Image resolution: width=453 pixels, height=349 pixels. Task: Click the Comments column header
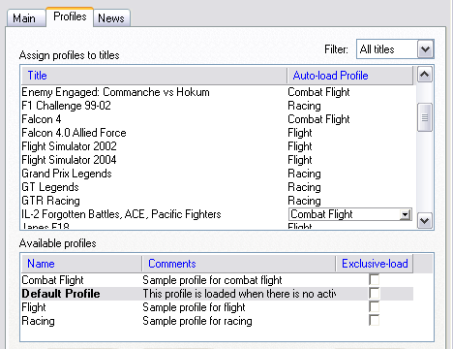[238, 264]
